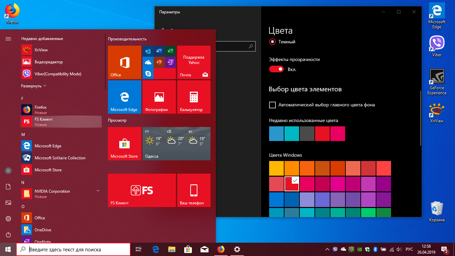This screenshot has width=455, height=256.
Task: Launch Viber(Compatibility Mode) from Start list
Action: point(62,74)
